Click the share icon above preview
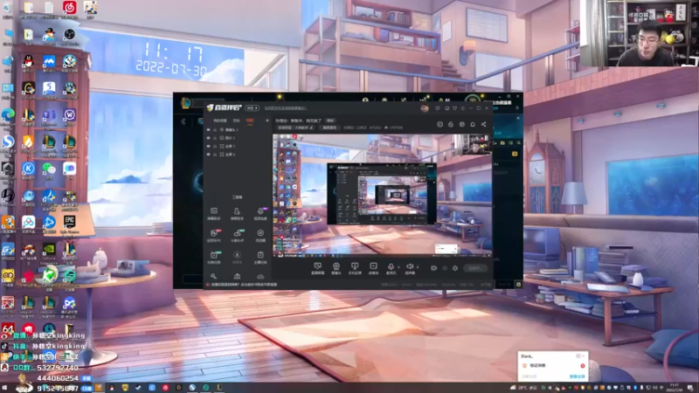 tap(484, 124)
